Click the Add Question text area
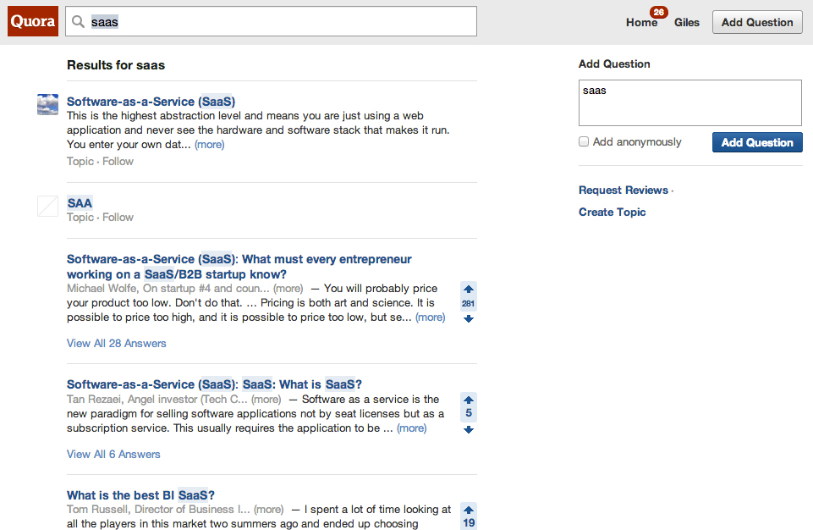 click(690, 102)
